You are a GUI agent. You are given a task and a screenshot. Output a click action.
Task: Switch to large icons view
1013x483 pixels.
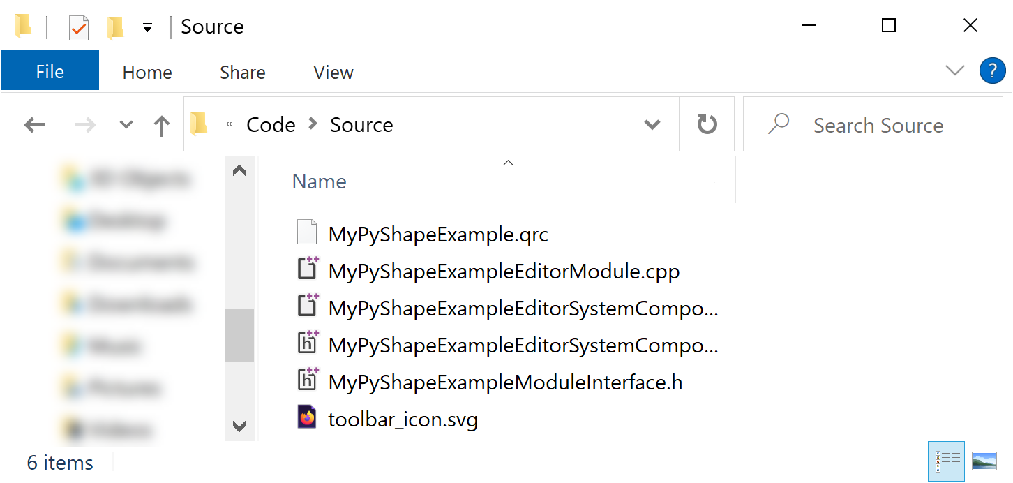coord(984,461)
